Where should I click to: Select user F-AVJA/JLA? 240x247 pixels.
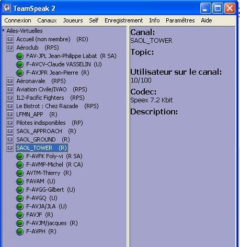47,206
